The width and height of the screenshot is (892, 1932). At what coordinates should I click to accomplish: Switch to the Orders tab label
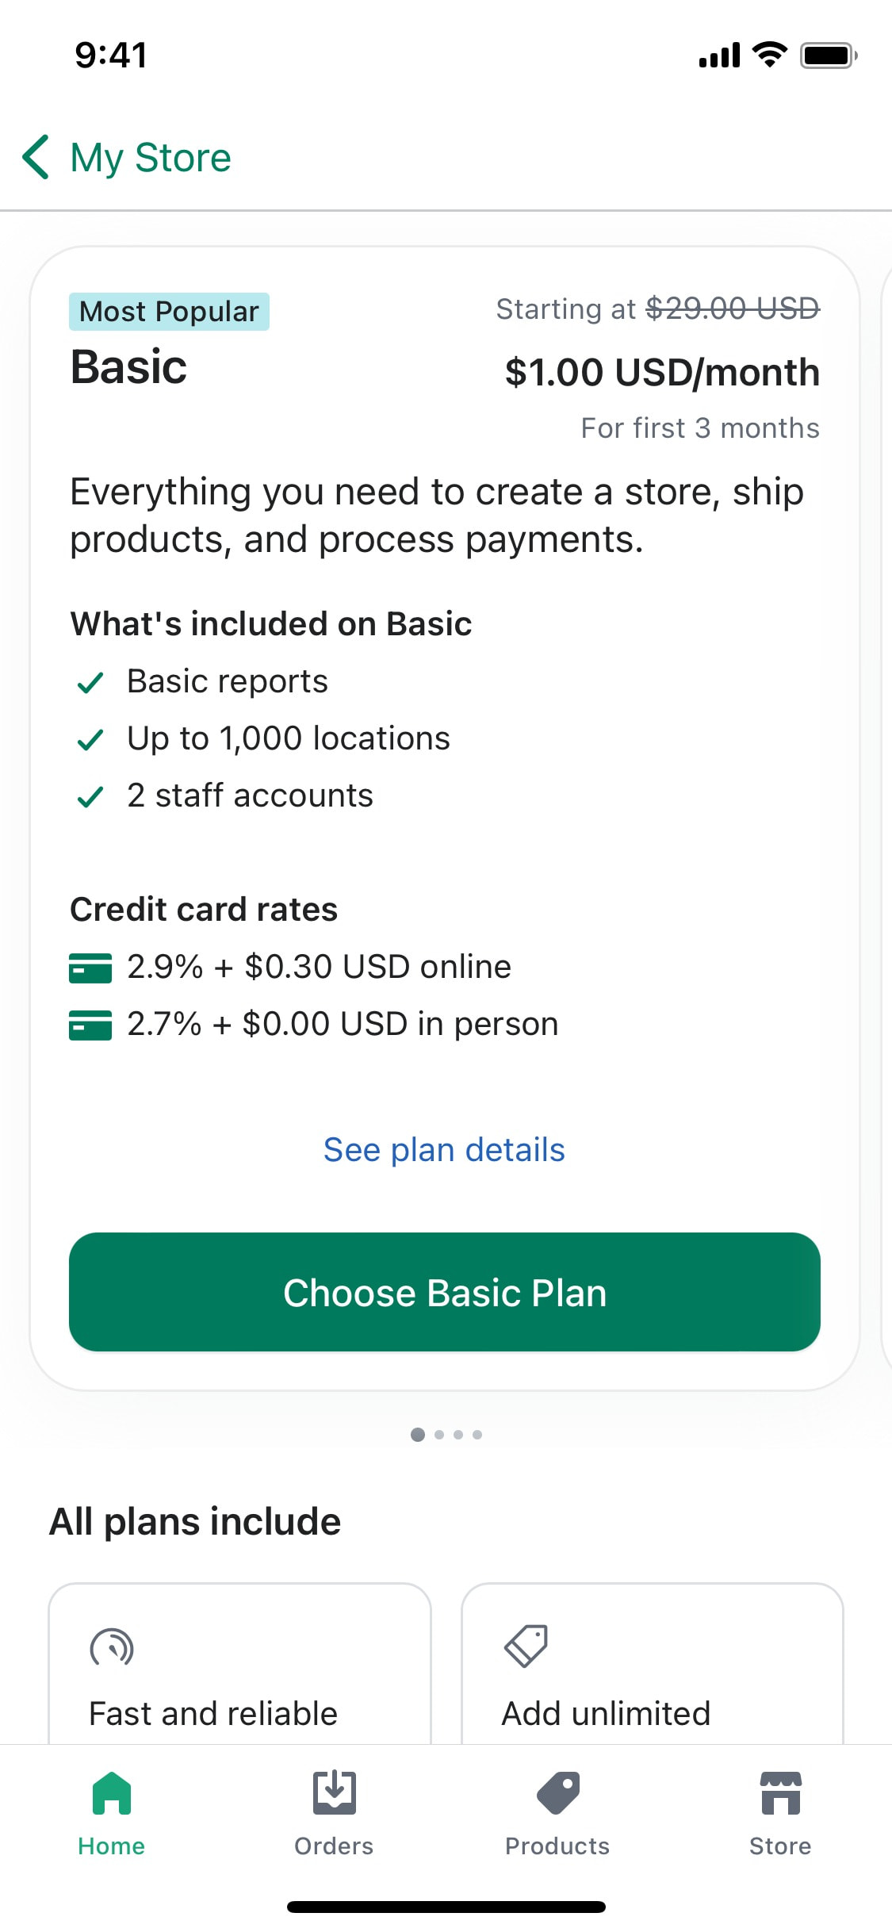334,1846
